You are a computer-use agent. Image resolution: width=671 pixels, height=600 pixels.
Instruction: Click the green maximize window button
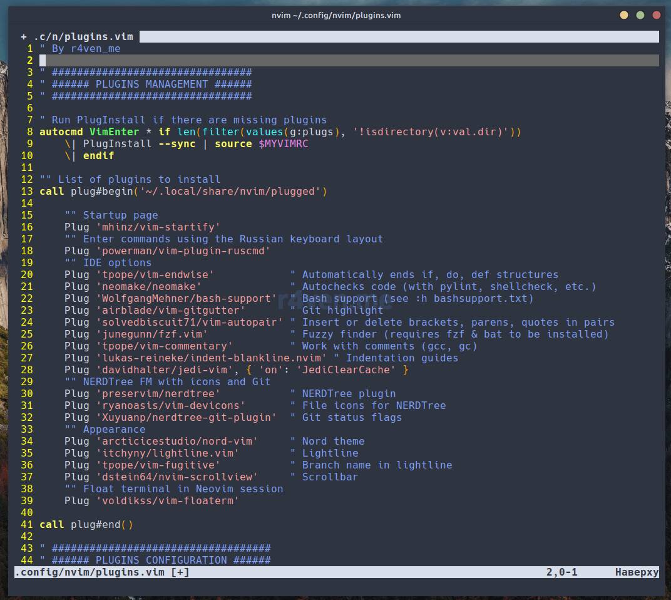[x=640, y=15]
